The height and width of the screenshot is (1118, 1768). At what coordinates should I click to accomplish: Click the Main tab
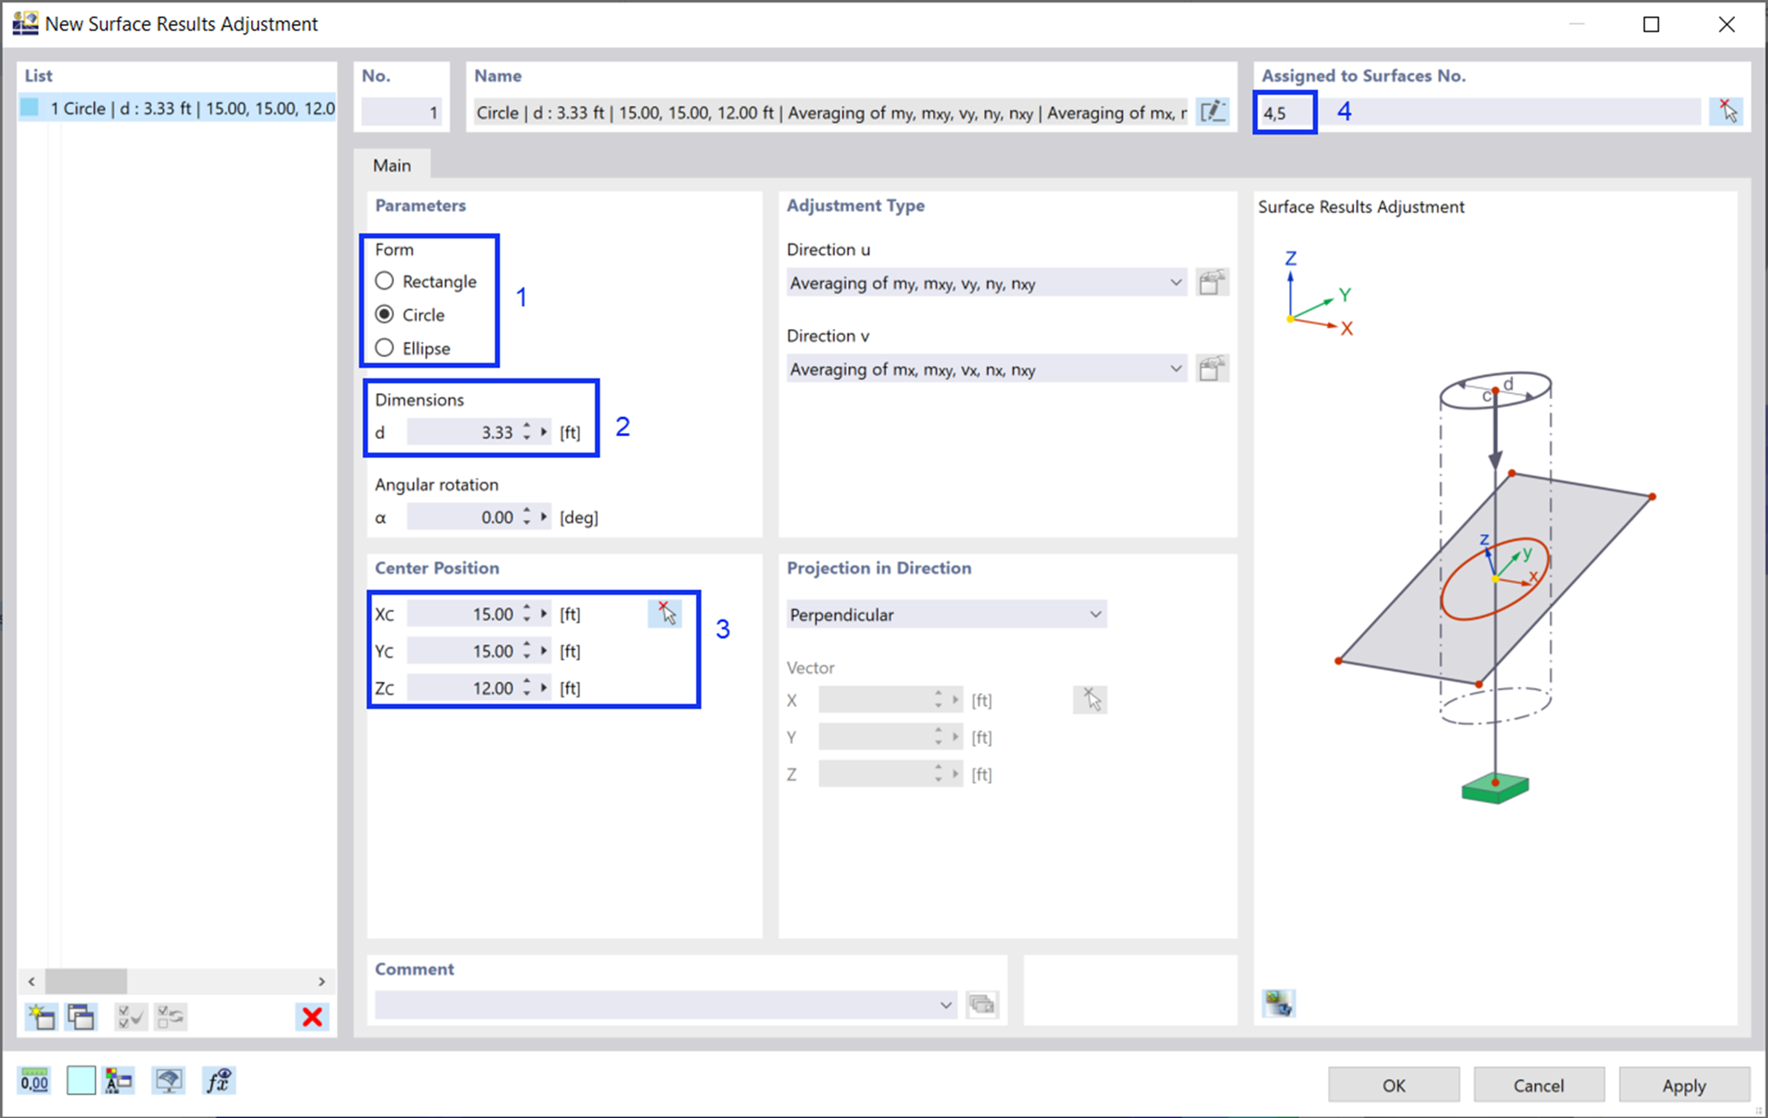click(x=392, y=164)
